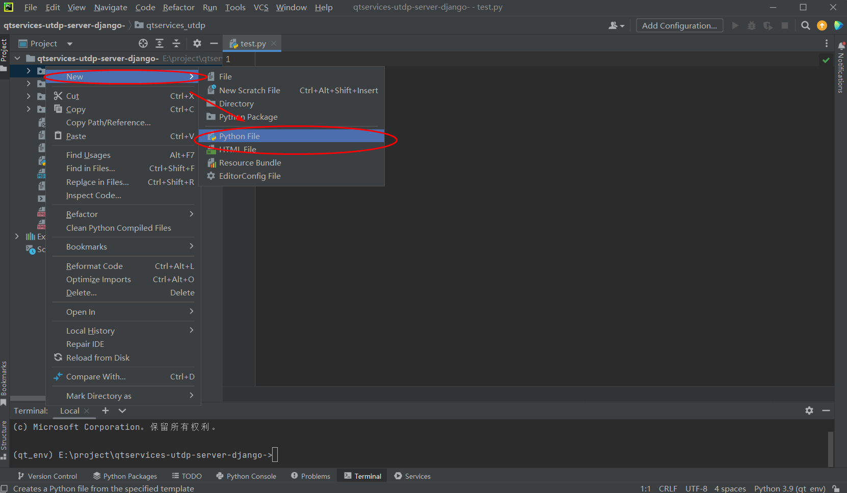The width and height of the screenshot is (847, 493).
Task: Click the JetBrains Toolbox colorful icon
Action: 838,25
